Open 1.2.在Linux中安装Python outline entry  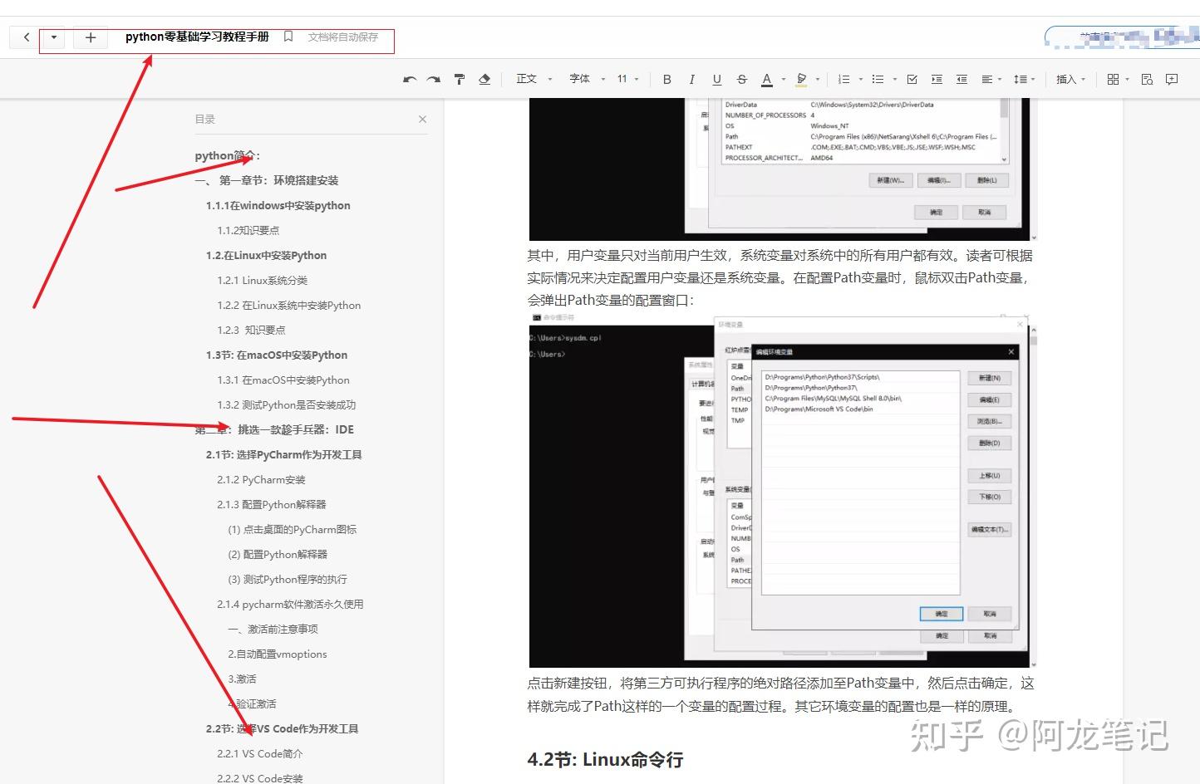tap(266, 256)
